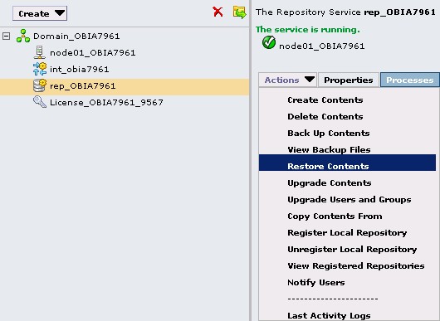Collapse the Domain_OBIA7961 tree node

[6, 36]
